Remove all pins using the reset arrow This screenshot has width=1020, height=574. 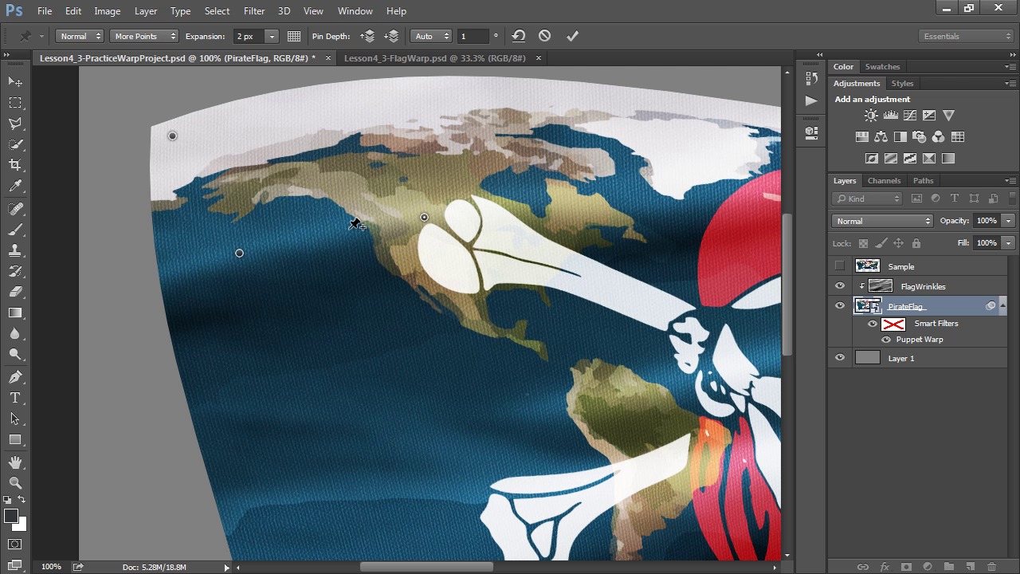click(x=519, y=36)
